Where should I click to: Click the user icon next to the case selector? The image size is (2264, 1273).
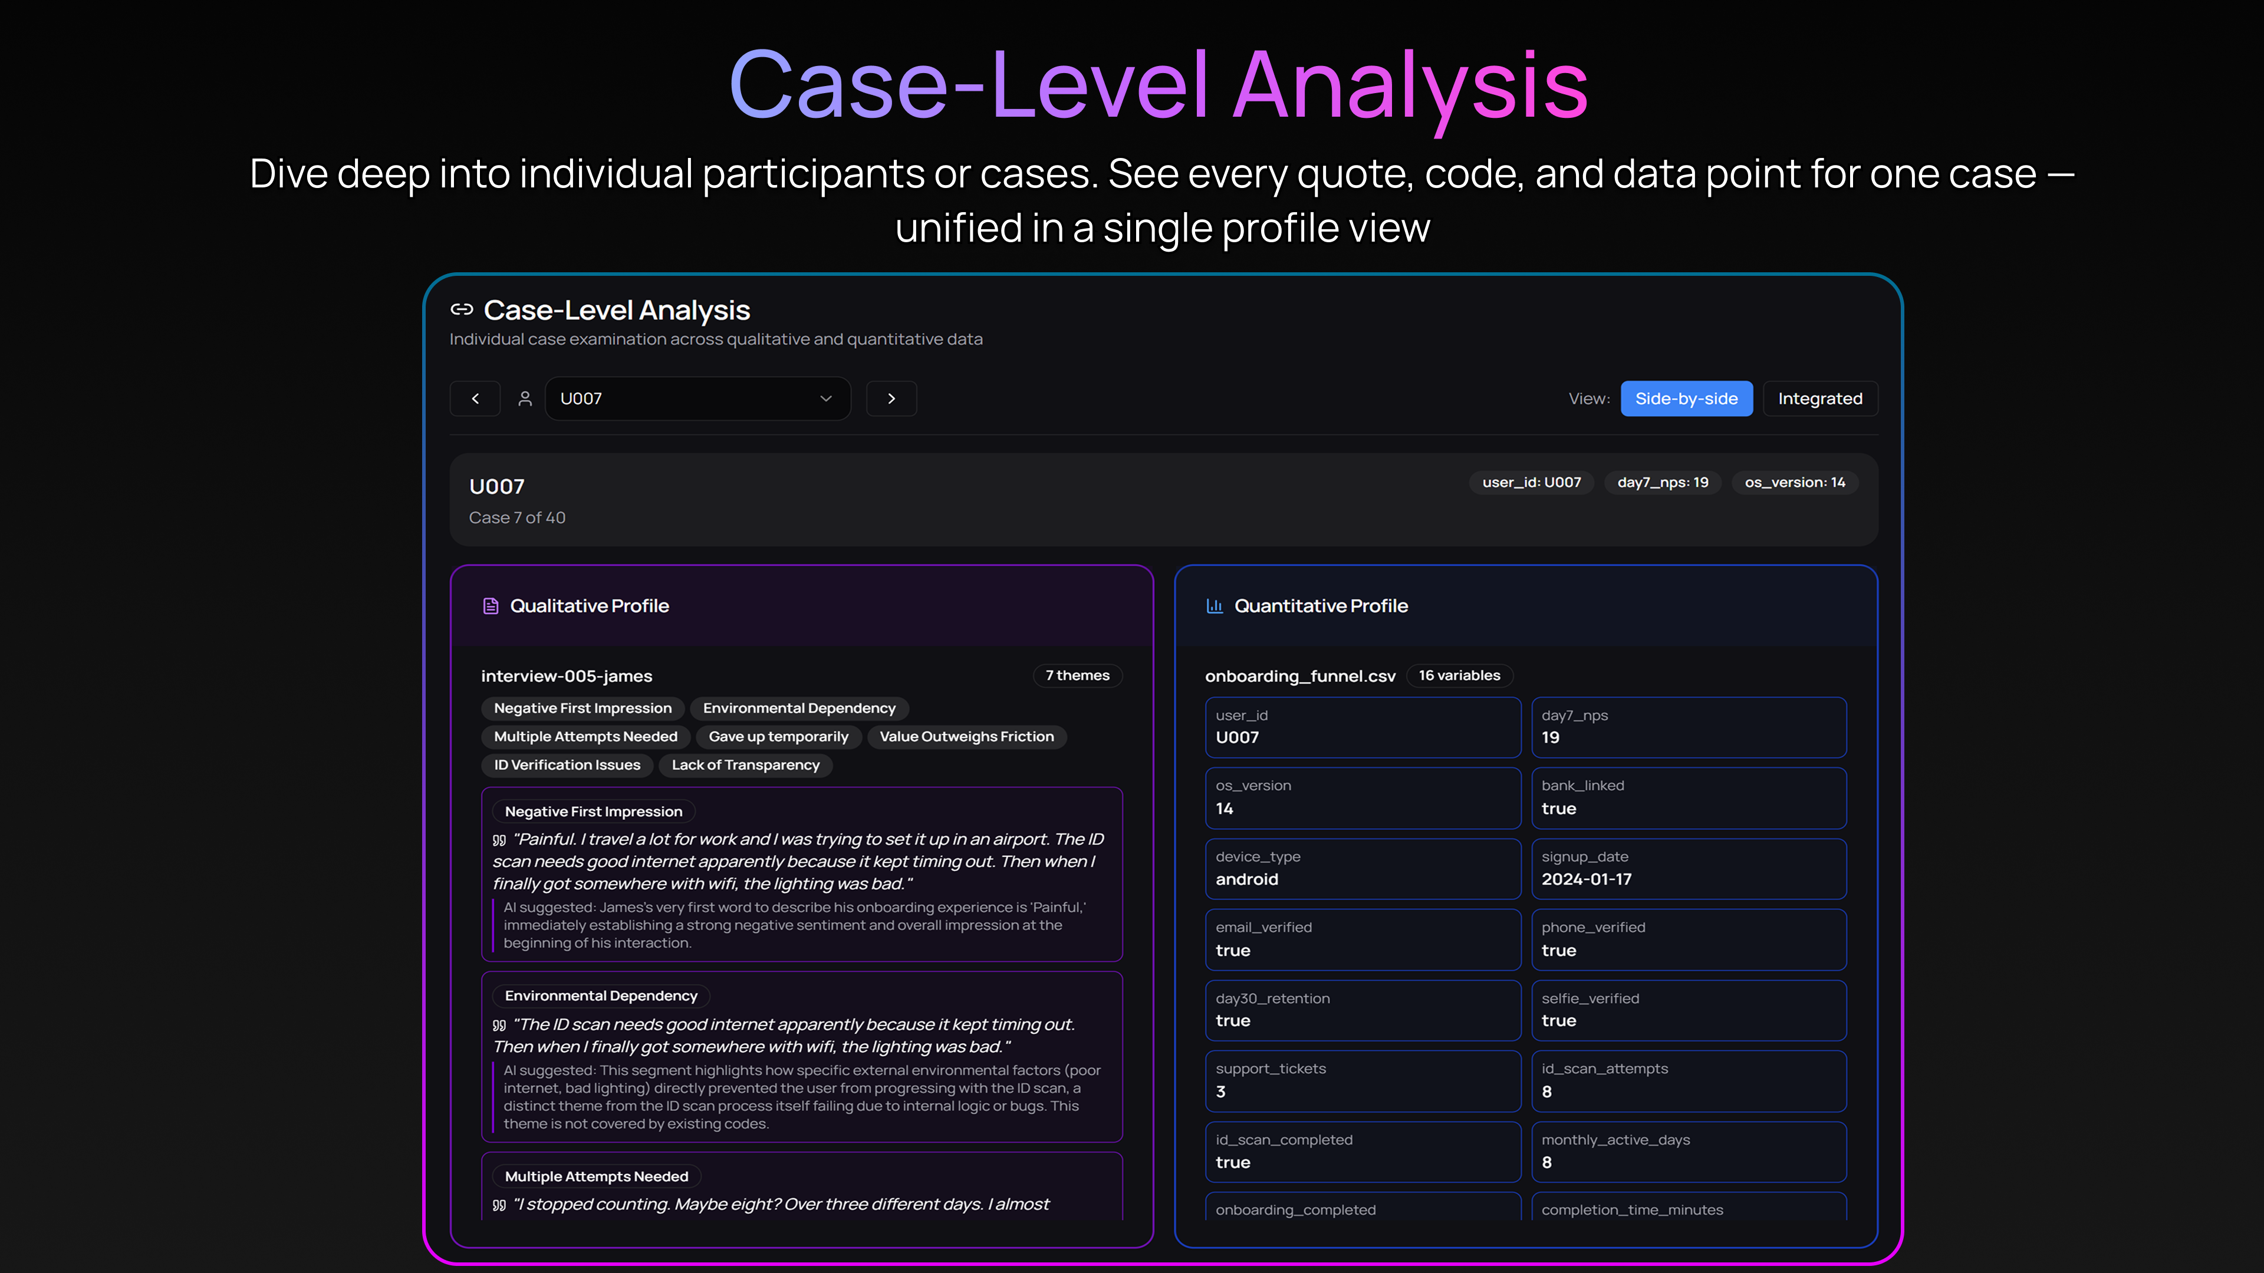click(x=525, y=398)
